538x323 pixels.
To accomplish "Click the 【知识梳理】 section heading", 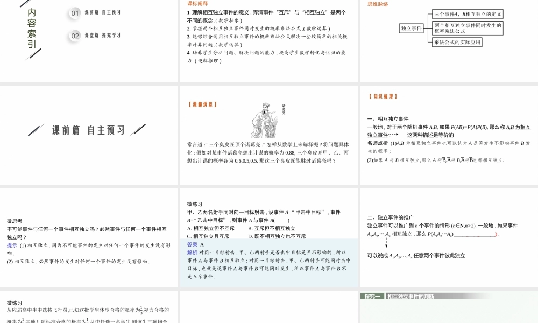I will (x=383, y=96).
